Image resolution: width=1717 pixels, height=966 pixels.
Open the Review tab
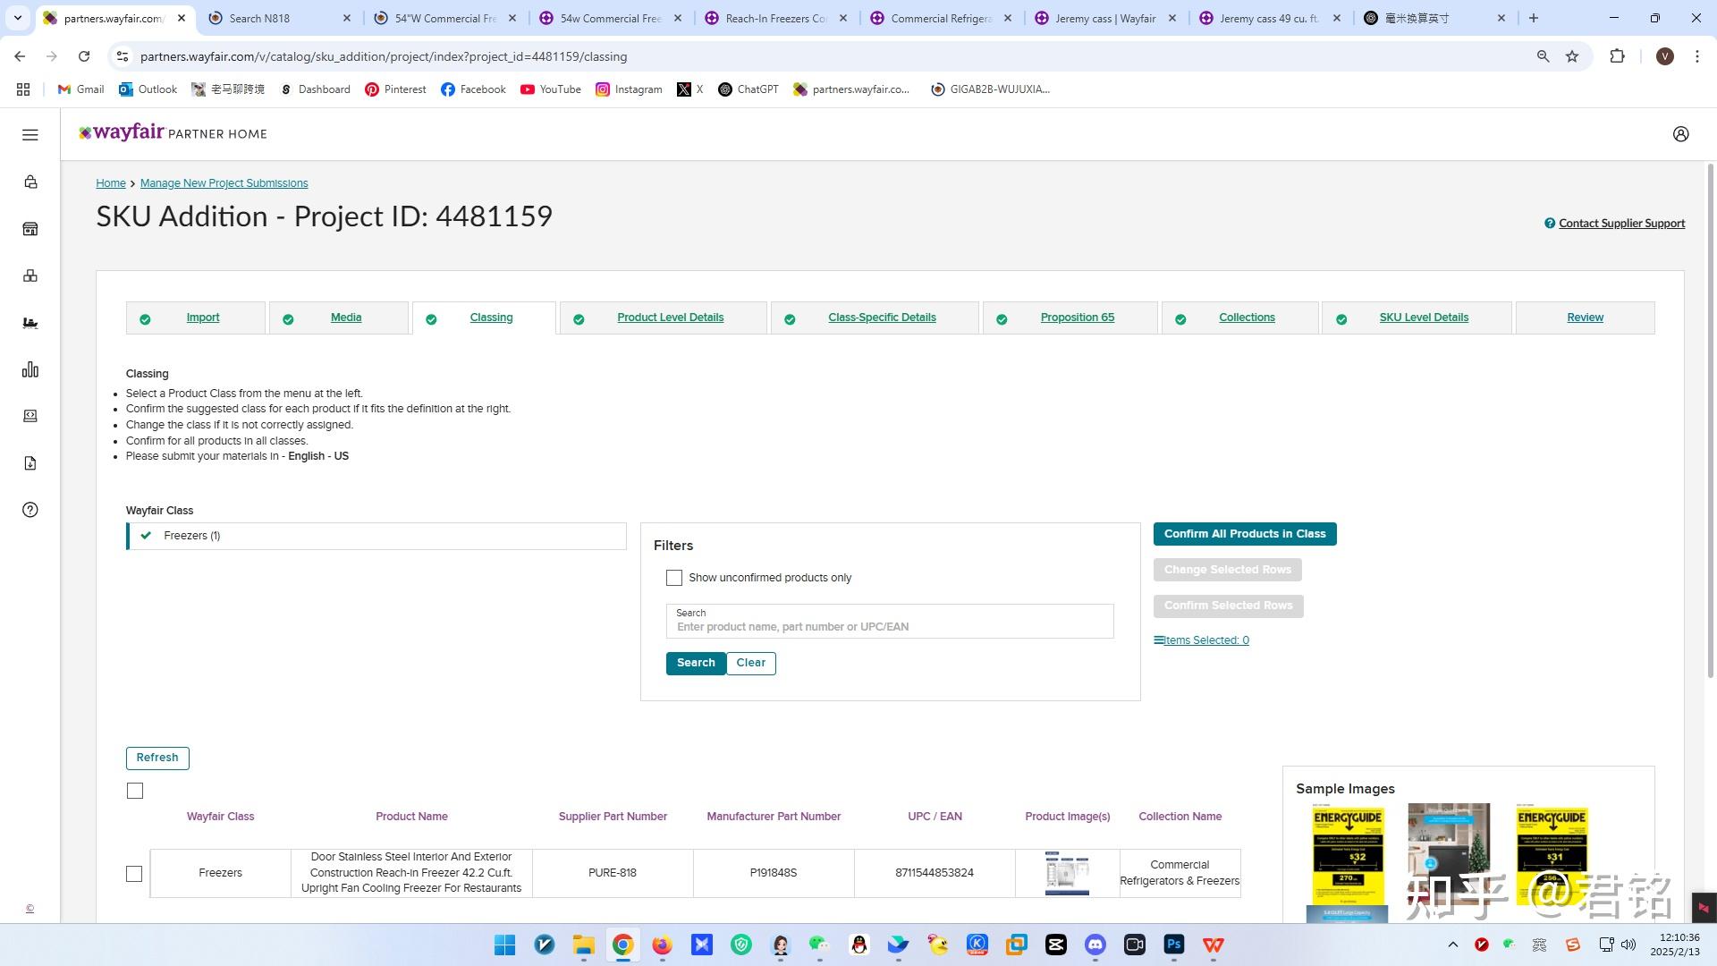pos(1585,318)
